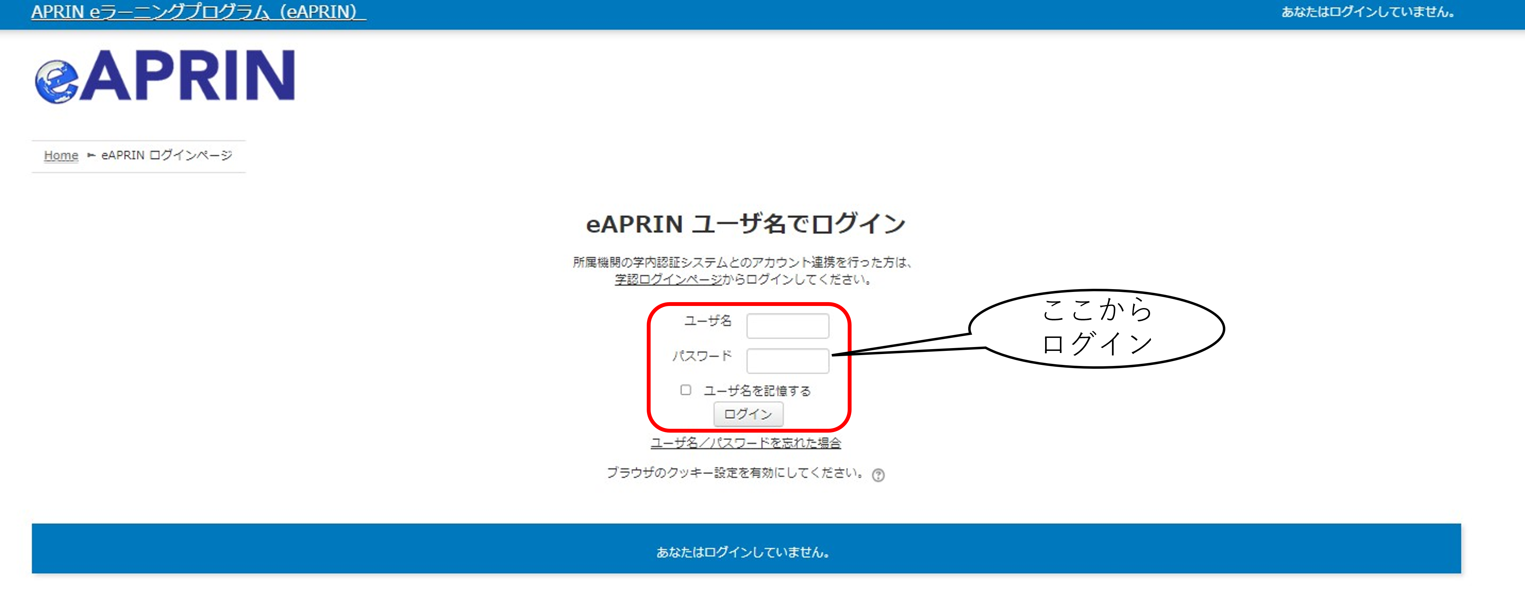
Task: Focus the ユーザ名 input field
Action: 787,326
